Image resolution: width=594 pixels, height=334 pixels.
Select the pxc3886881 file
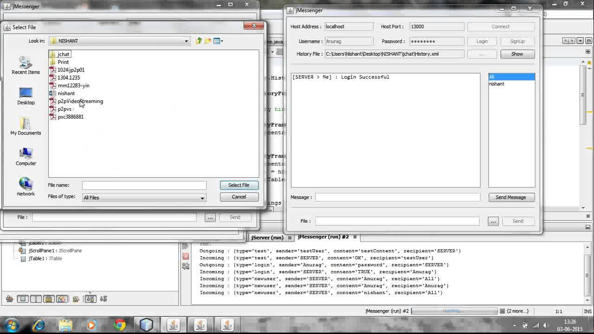67,117
